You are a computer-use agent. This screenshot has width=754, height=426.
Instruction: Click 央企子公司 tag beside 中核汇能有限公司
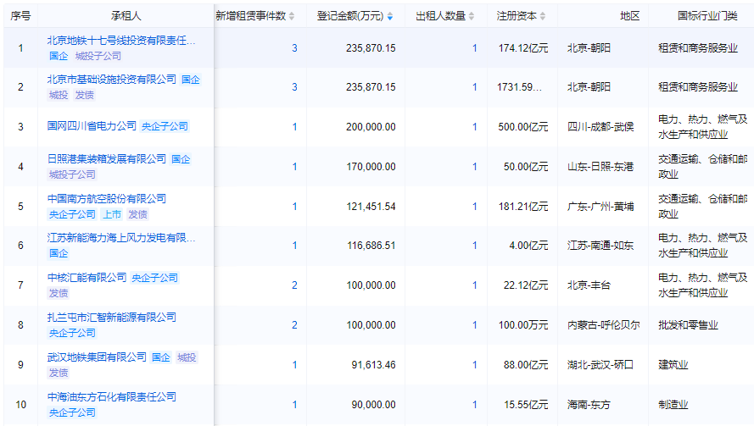(155, 278)
